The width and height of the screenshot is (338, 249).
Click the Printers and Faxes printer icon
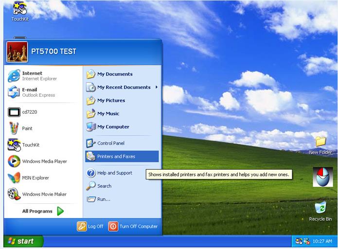91,156
